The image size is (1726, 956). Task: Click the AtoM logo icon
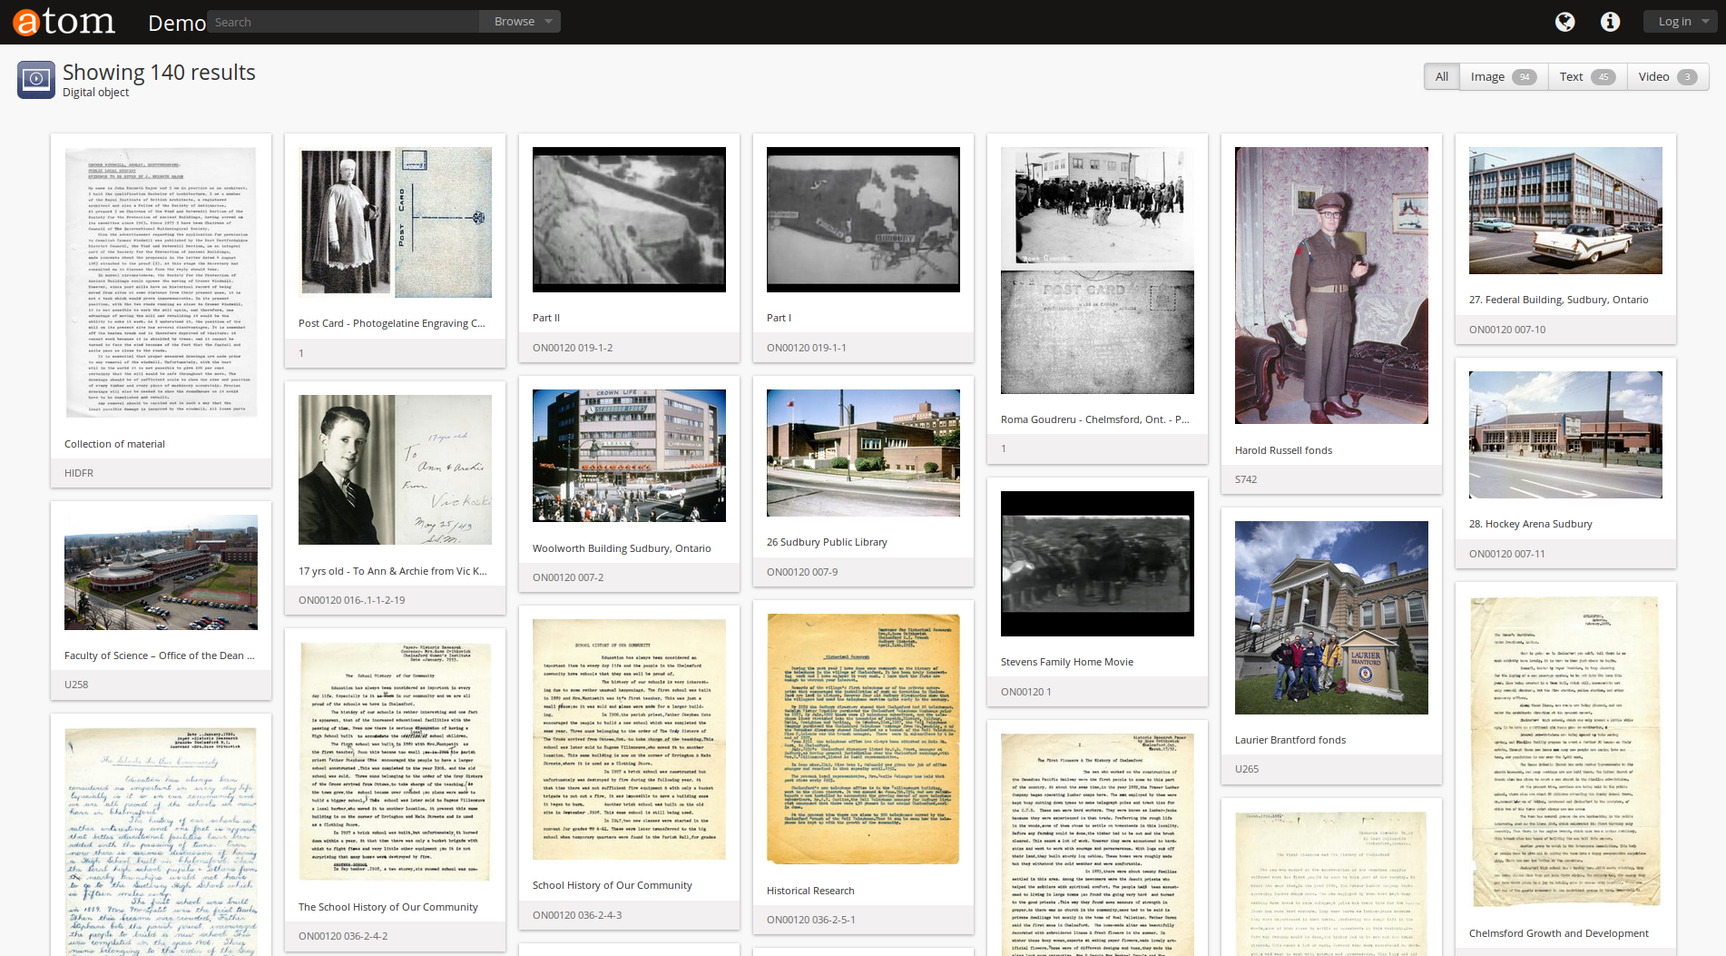tap(64, 22)
